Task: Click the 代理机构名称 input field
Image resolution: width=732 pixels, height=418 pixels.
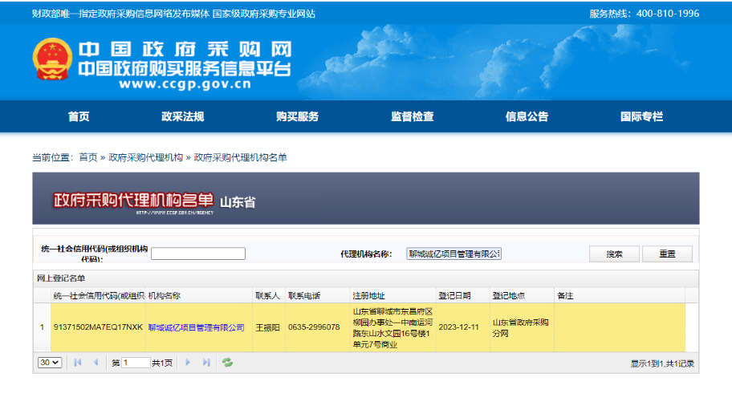Action: pyautogui.click(x=453, y=254)
